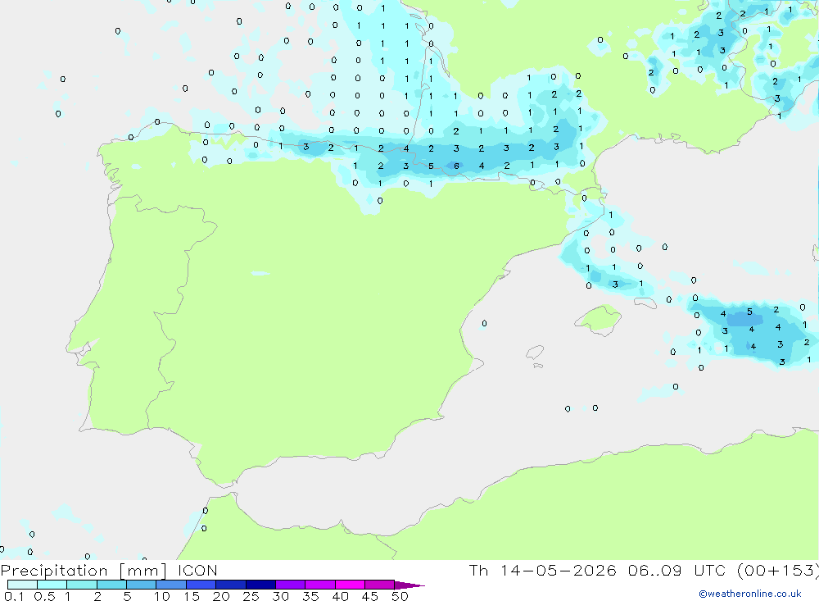819x601 pixels.
Task: Click the "Precipitation [mm]" title text
Action: [x=84, y=571]
